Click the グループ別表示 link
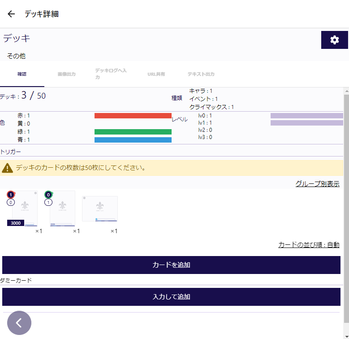 pyautogui.click(x=317, y=184)
